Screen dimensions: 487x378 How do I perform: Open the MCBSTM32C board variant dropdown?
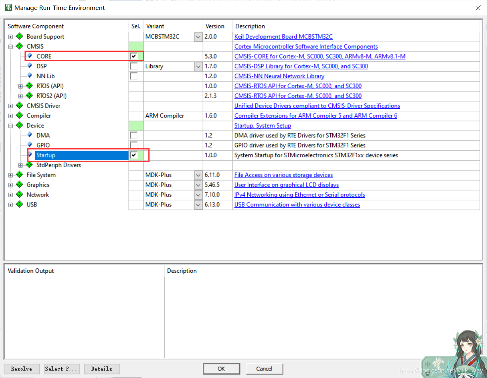[x=198, y=36]
